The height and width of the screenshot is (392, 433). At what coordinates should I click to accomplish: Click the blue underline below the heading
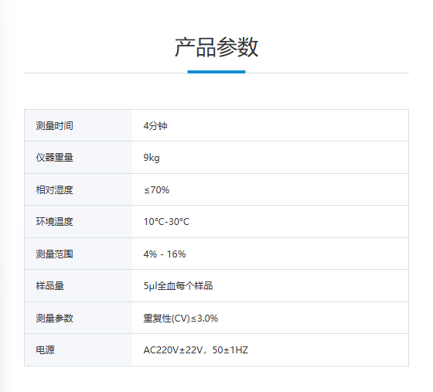(x=216, y=72)
